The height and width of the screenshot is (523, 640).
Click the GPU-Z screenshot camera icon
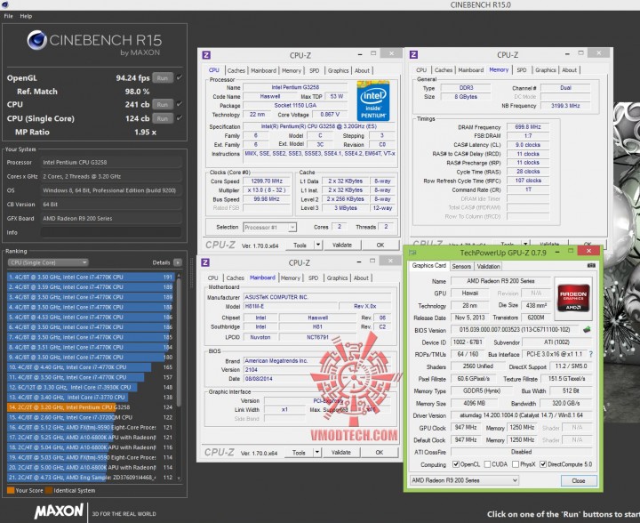pos(591,265)
